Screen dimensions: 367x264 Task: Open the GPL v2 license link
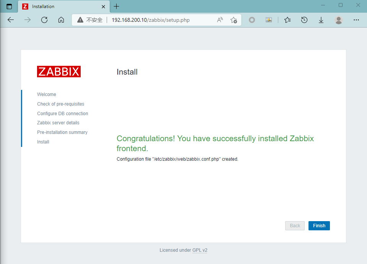click(200, 250)
